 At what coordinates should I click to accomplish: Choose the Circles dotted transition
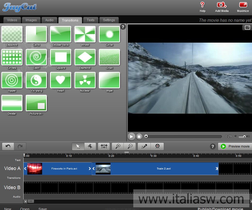point(12,57)
